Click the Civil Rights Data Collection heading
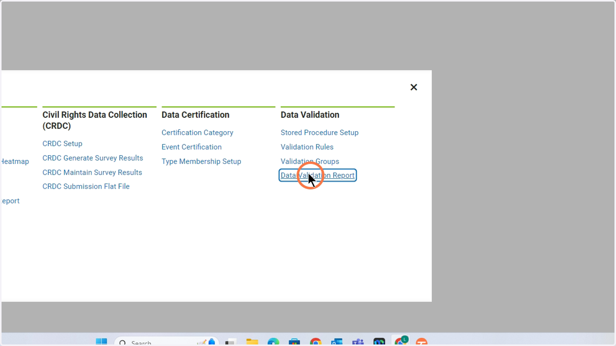This screenshot has height=346, width=616. [x=95, y=120]
